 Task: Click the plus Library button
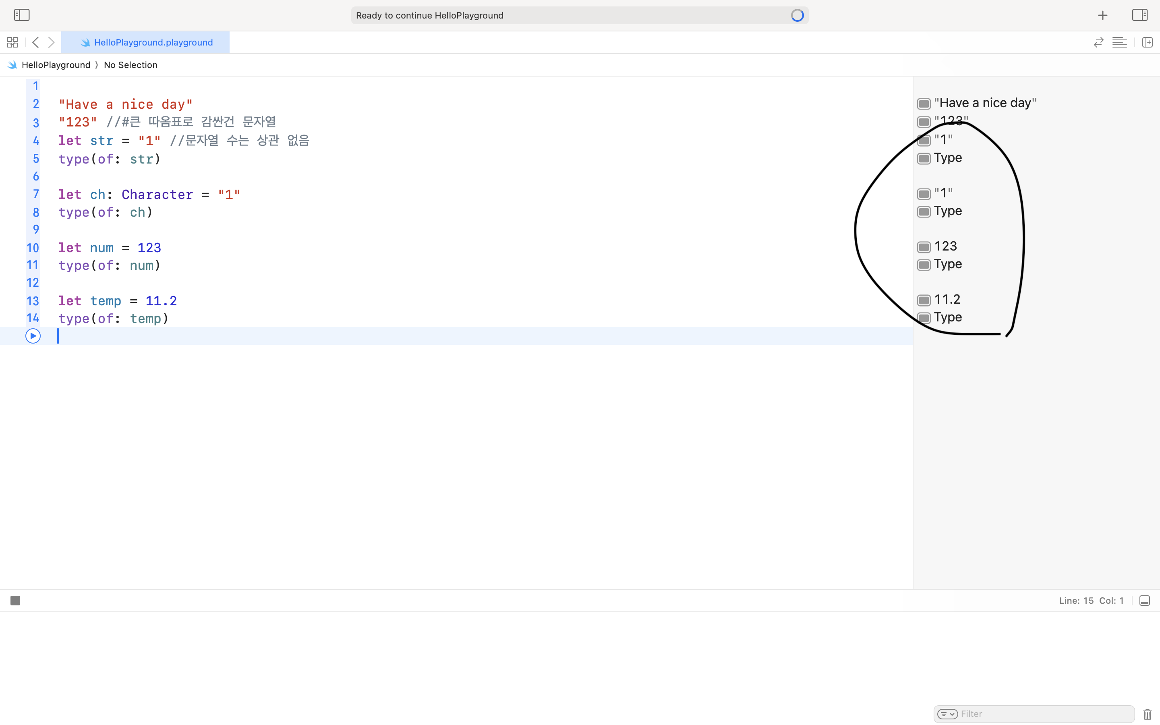point(1102,15)
